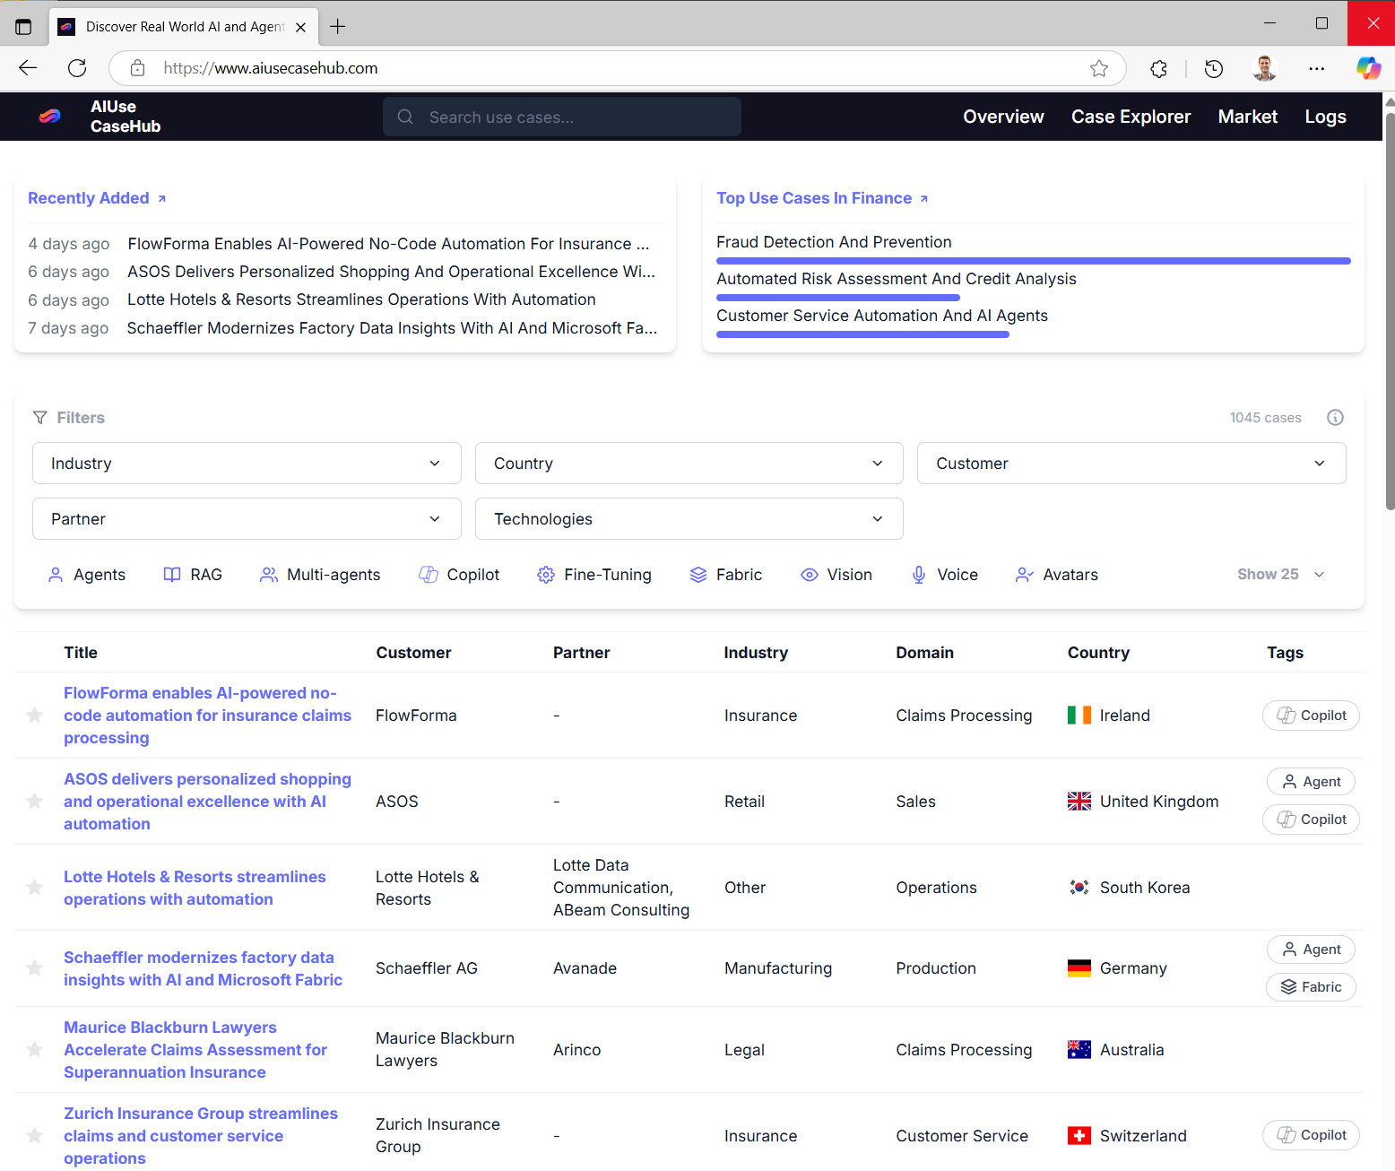1395x1171 pixels.
Task: Open browser history clock icon
Action: pos(1214,68)
